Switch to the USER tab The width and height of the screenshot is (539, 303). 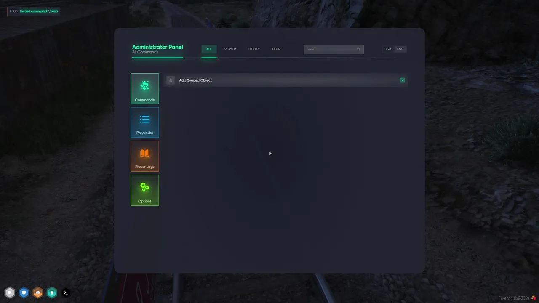[x=276, y=49]
